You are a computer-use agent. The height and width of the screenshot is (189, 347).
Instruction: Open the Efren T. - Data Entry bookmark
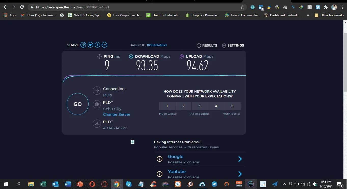click(x=163, y=15)
